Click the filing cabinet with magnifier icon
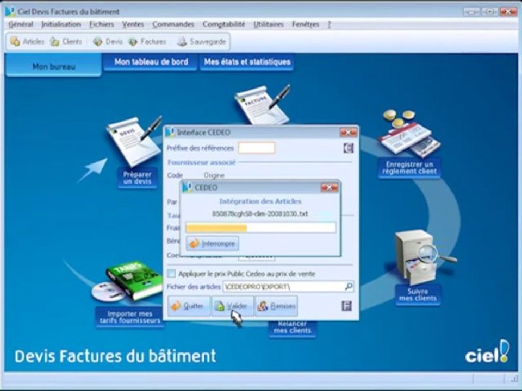Image resolution: width=522 pixels, height=391 pixels. pos(422,256)
